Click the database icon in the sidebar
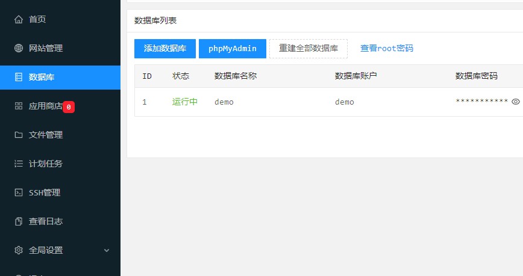The height and width of the screenshot is (276, 523). point(18,77)
